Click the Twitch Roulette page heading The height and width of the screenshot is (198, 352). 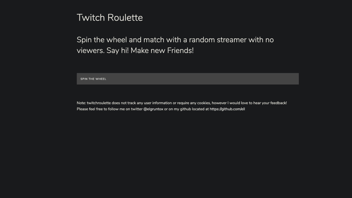point(110,18)
